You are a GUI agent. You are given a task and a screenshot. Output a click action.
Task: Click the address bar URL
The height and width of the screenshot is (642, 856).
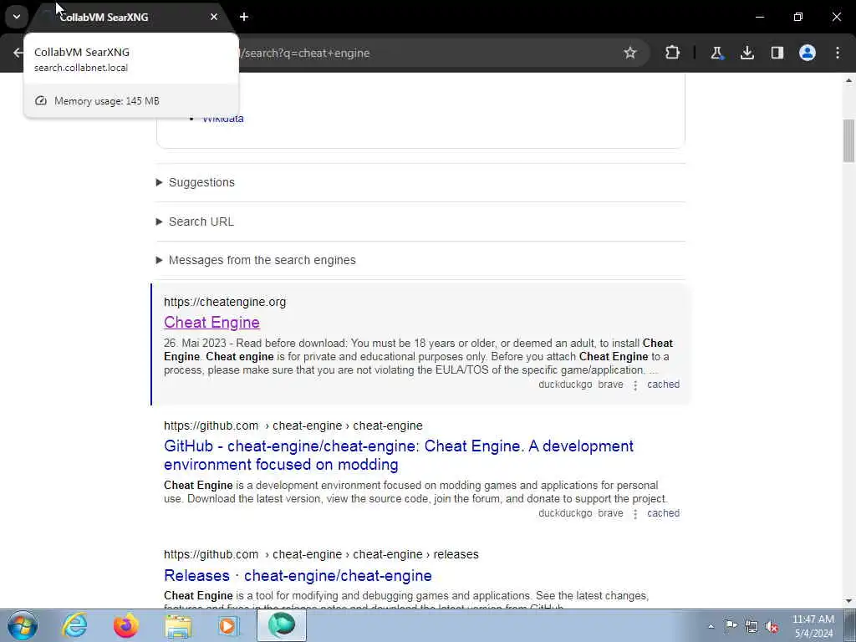pos(308,53)
